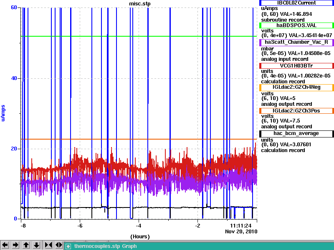
Task: Click misc.stp graph title
Action: [x=140, y=4]
